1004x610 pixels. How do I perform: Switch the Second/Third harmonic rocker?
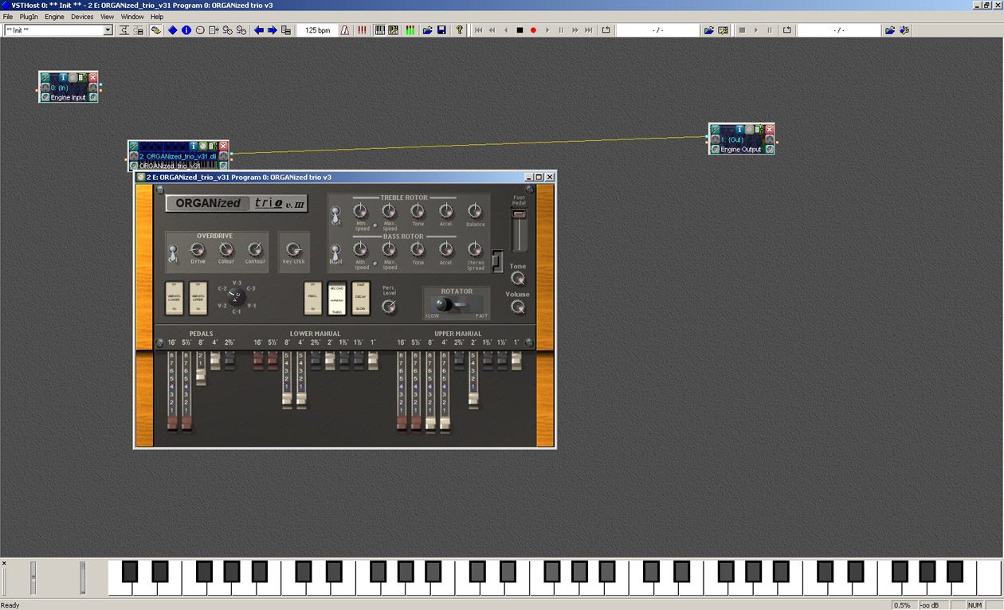(x=337, y=298)
